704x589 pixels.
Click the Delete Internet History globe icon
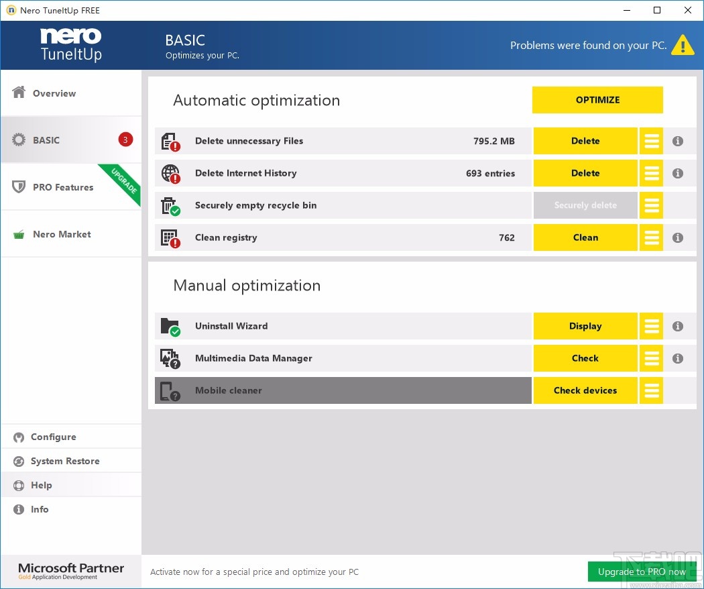click(170, 174)
